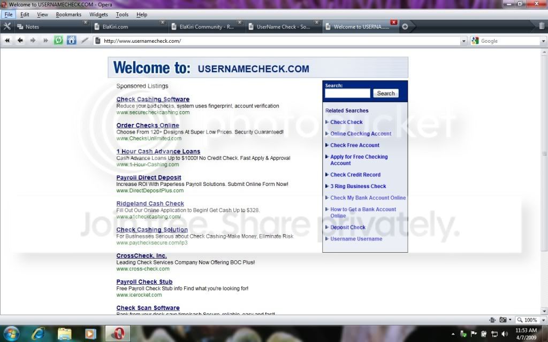
Task: Open the View menu
Action: 42,14
